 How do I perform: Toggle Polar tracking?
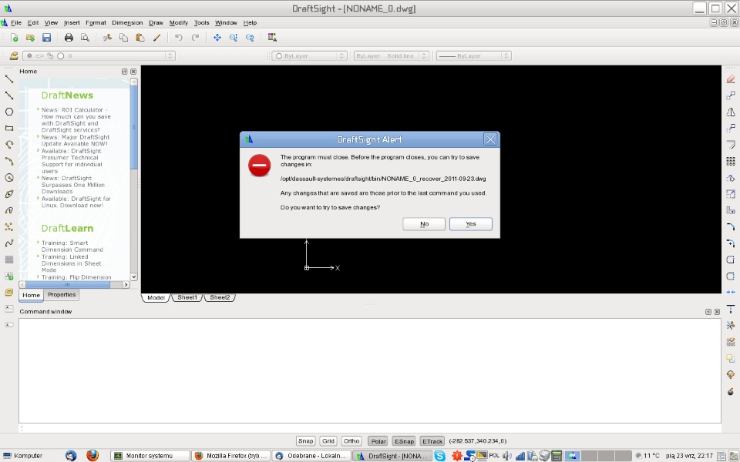pos(378,441)
